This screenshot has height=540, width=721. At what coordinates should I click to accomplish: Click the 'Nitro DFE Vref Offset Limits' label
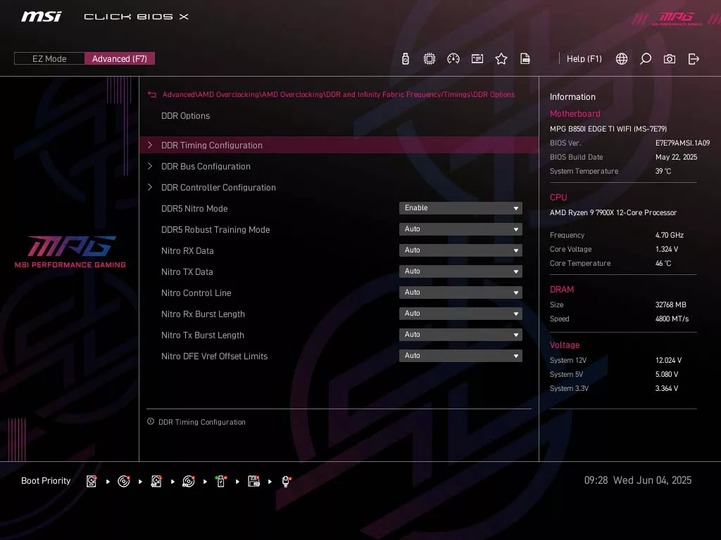point(214,356)
